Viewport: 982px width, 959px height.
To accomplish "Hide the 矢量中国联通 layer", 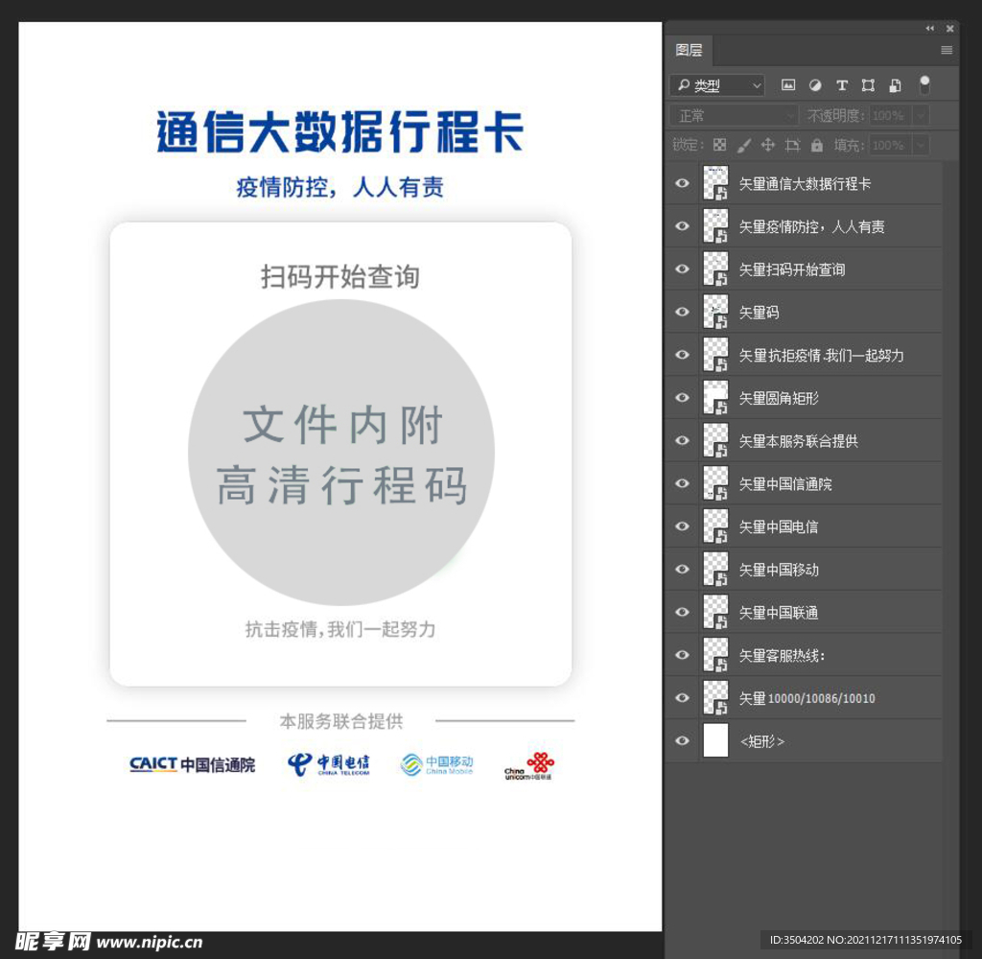I will click(682, 612).
